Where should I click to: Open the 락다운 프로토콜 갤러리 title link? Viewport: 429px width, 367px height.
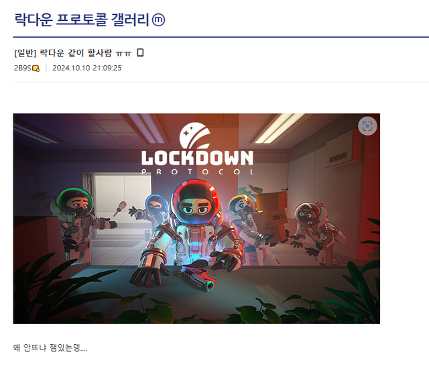81,19
